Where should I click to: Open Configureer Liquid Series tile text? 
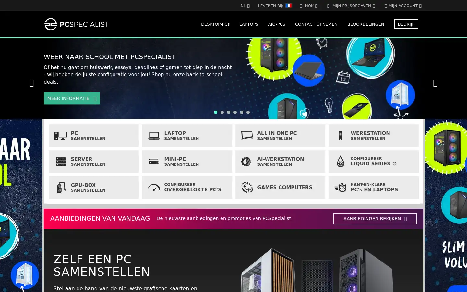[373, 161]
